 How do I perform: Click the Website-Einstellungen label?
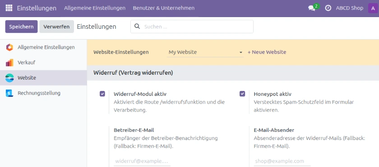pyautogui.click(x=121, y=52)
